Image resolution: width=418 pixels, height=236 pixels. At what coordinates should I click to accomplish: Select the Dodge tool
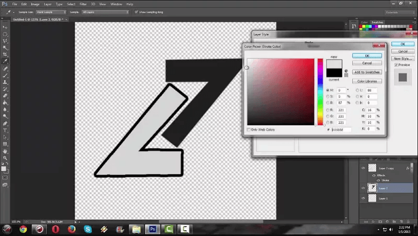(x=5, y=116)
